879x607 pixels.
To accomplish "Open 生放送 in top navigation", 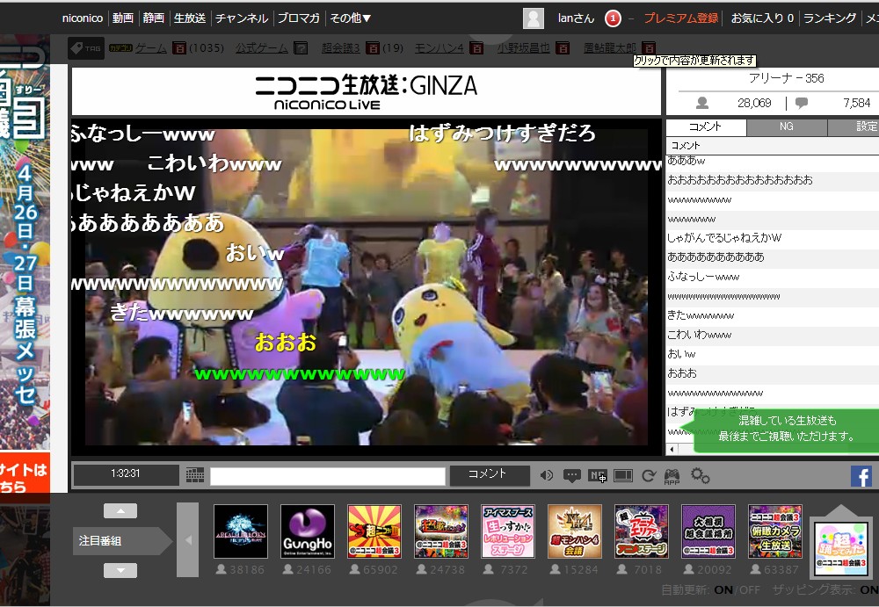I will click(190, 18).
